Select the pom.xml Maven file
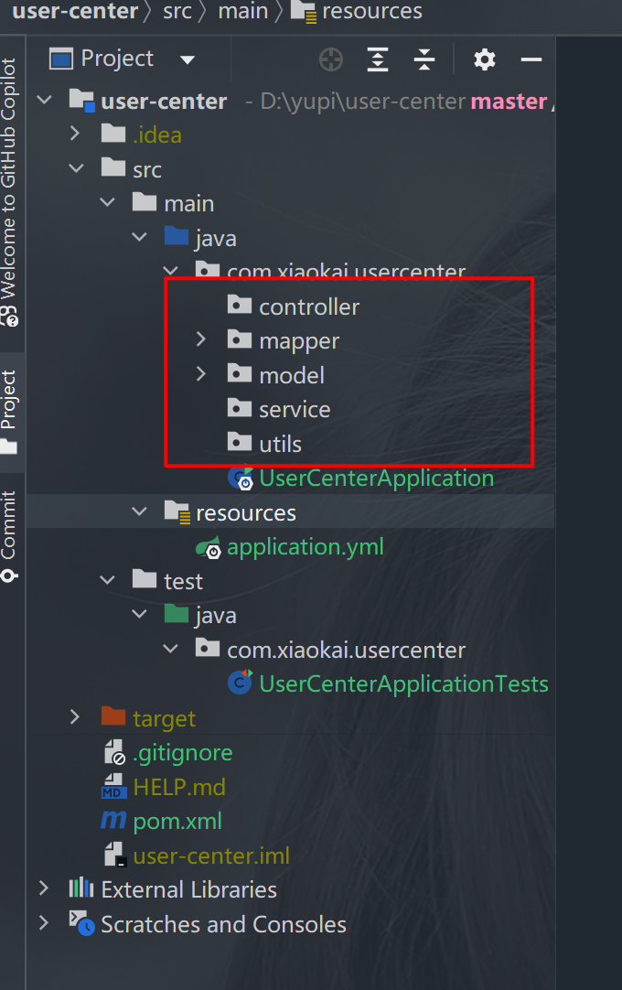Image resolution: width=622 pixels, height=990 pixels. click(177, 822)
